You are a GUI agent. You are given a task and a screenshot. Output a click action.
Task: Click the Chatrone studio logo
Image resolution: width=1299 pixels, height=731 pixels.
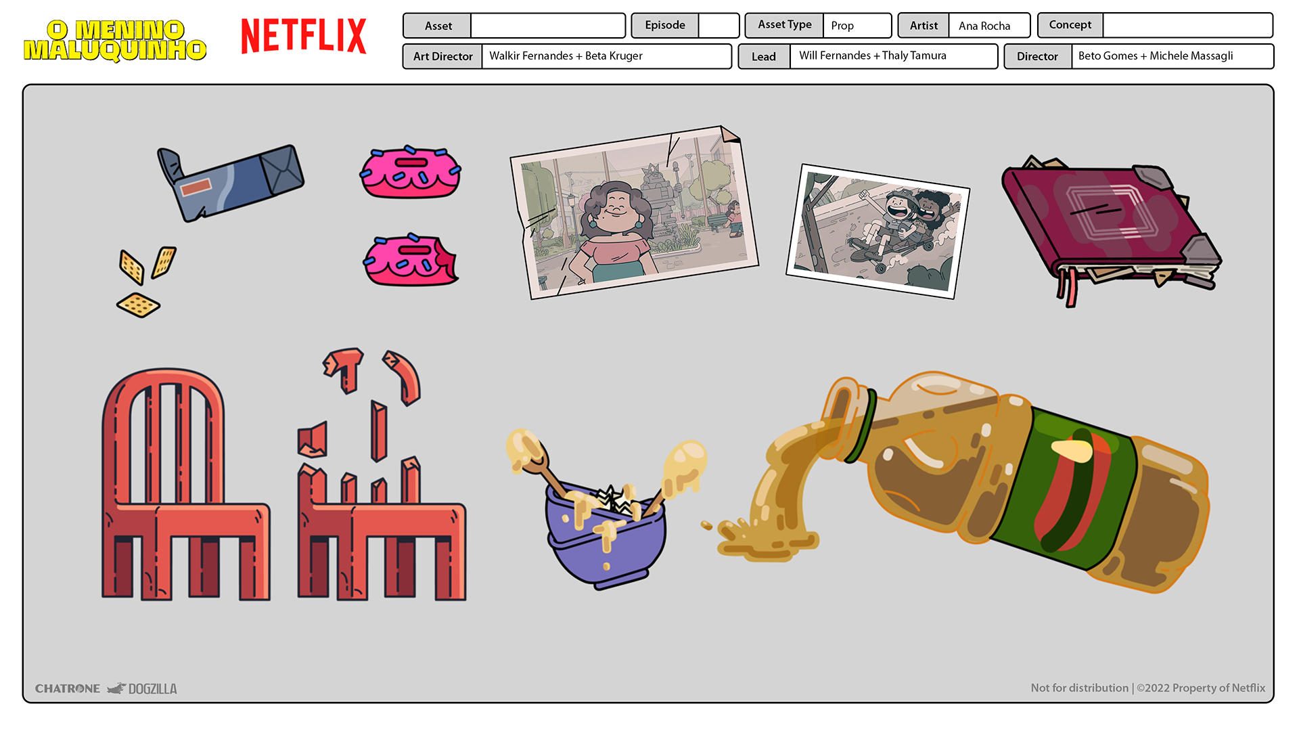pos(68,688)
